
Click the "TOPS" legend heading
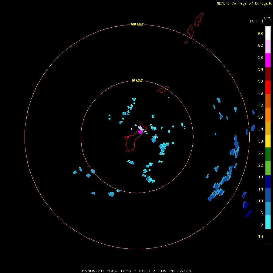[267, 18]
